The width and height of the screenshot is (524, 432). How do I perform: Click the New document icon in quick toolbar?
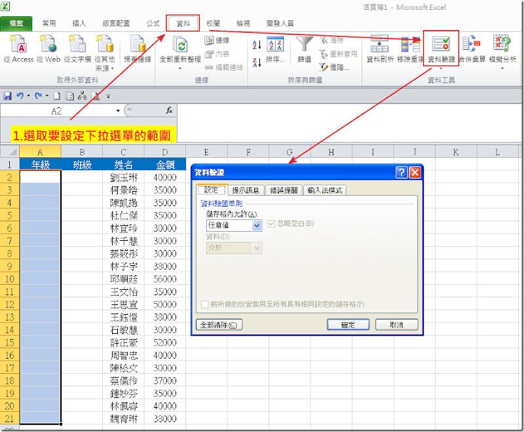tap(57, 96)
